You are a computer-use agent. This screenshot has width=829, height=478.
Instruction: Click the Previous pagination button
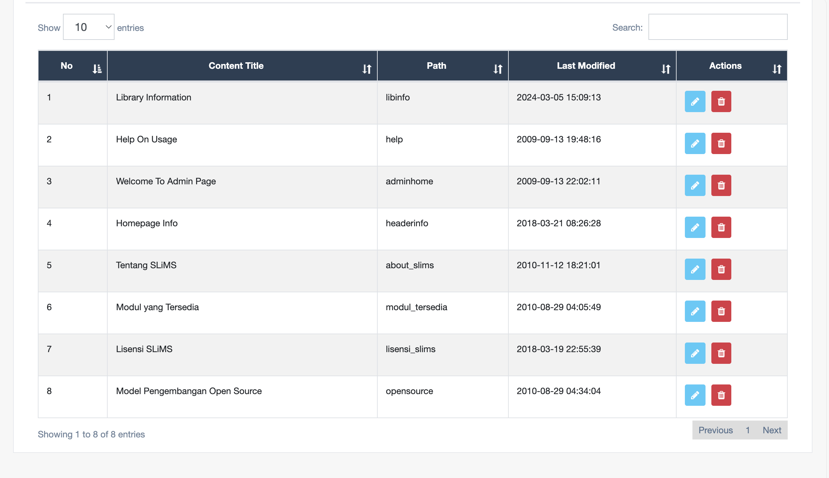(715, 430)
